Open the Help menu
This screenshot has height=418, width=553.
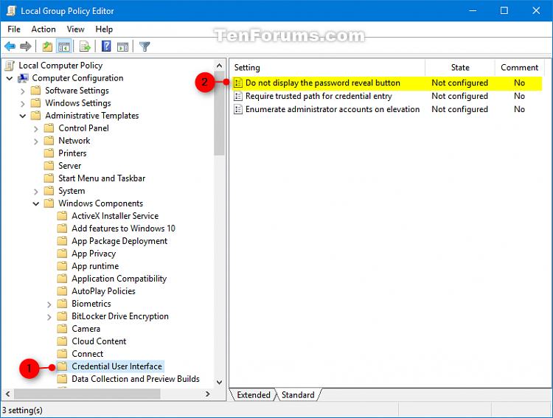click(x=104, y=29)
